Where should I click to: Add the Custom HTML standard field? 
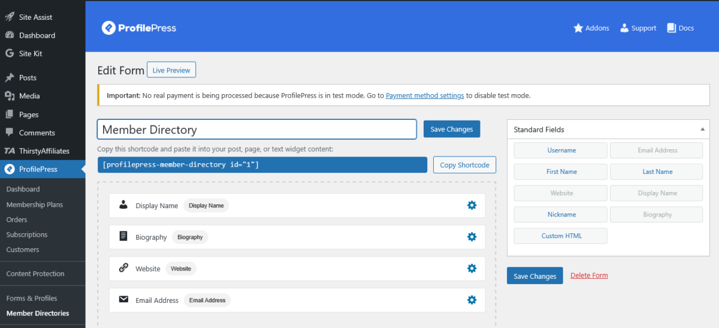pyautogui.click(x=561, y=236)
